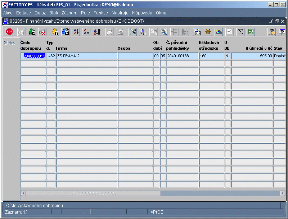The height and width of the screenshot is (219, 288).
Task: Open the Blok menu
Action: coord(54,13)
